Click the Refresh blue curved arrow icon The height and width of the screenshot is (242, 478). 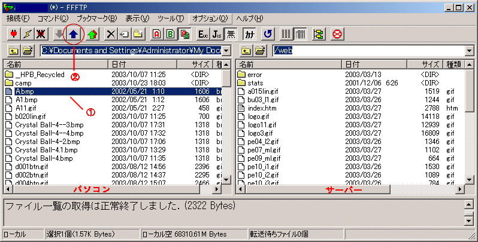click(x=268, y=34)
